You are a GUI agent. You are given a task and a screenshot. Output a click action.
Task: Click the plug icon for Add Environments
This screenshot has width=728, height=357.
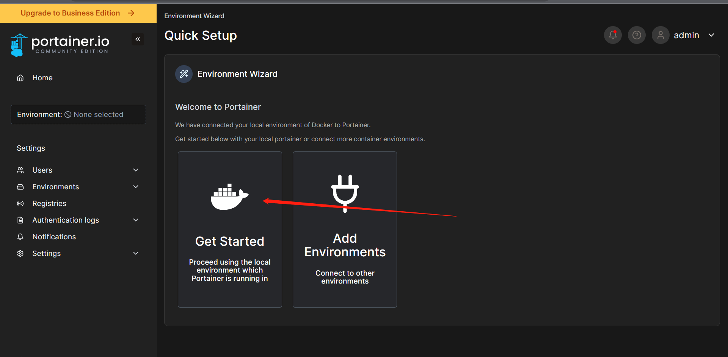[x=345, y=193]
